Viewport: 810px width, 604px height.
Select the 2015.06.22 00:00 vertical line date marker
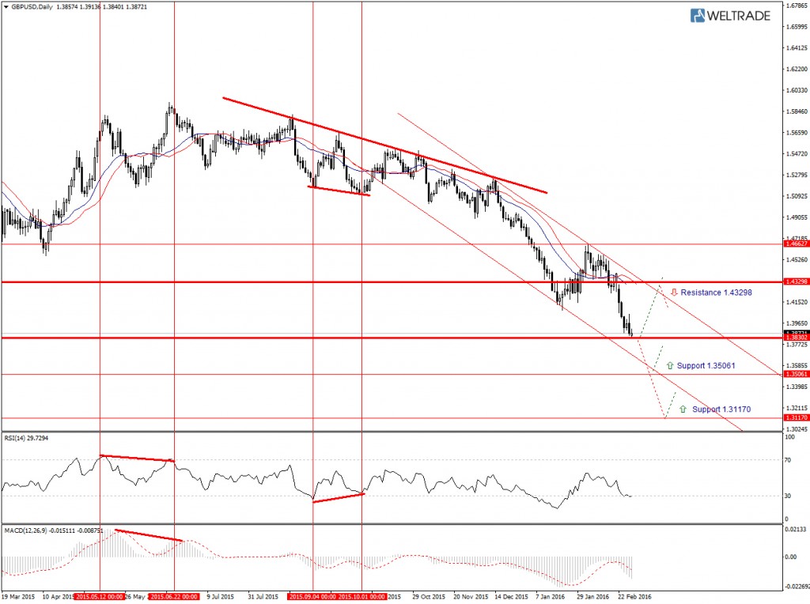tap(173, 597)
